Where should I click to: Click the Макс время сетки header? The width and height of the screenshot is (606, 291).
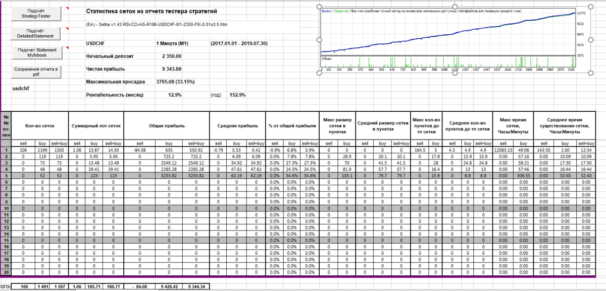(x=513, y=125)
